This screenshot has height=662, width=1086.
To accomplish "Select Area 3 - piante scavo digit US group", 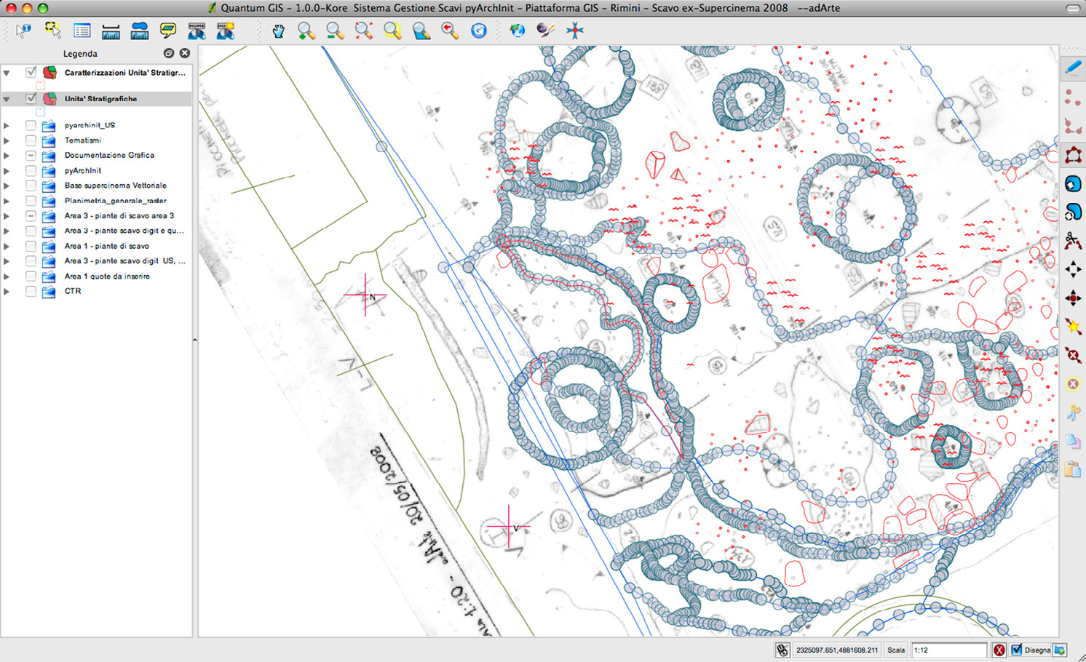I will [124, 260].
